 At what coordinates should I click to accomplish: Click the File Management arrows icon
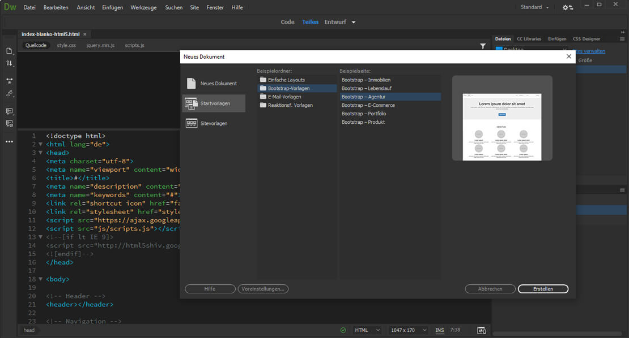(x=9, y=63)
